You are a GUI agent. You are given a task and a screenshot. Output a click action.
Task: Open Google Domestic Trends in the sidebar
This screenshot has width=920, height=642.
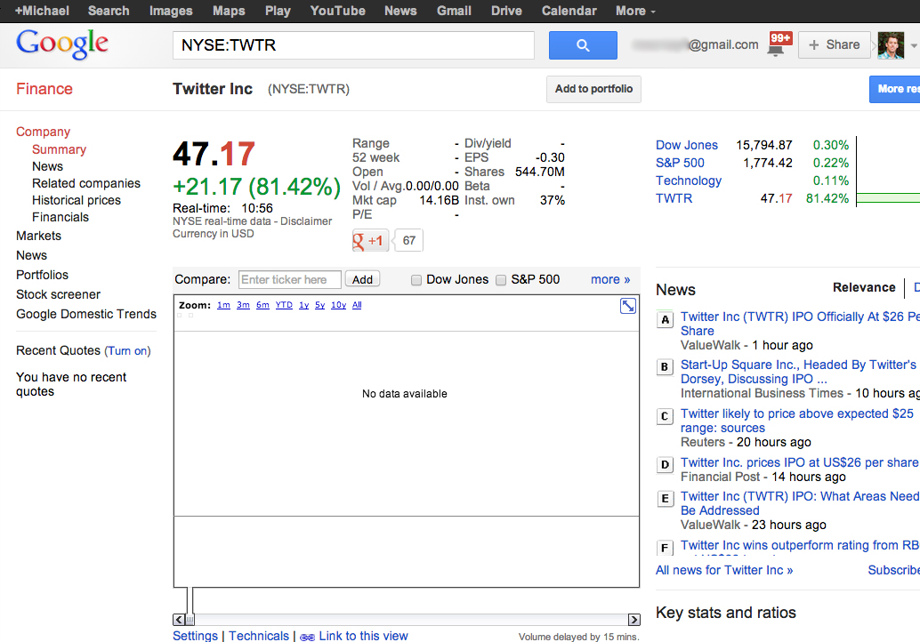point(86,314)
